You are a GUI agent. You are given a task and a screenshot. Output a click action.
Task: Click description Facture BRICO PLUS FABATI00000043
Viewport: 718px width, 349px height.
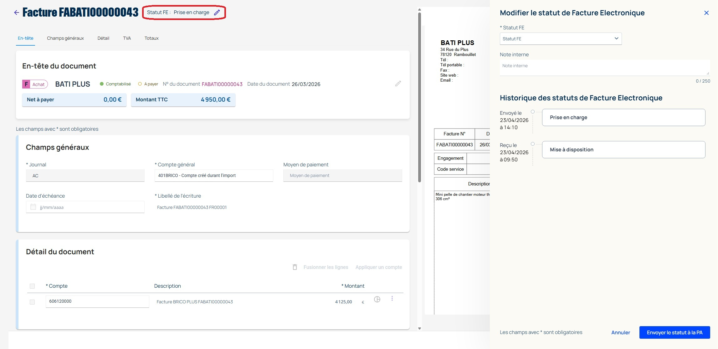(x=195, y=302)
